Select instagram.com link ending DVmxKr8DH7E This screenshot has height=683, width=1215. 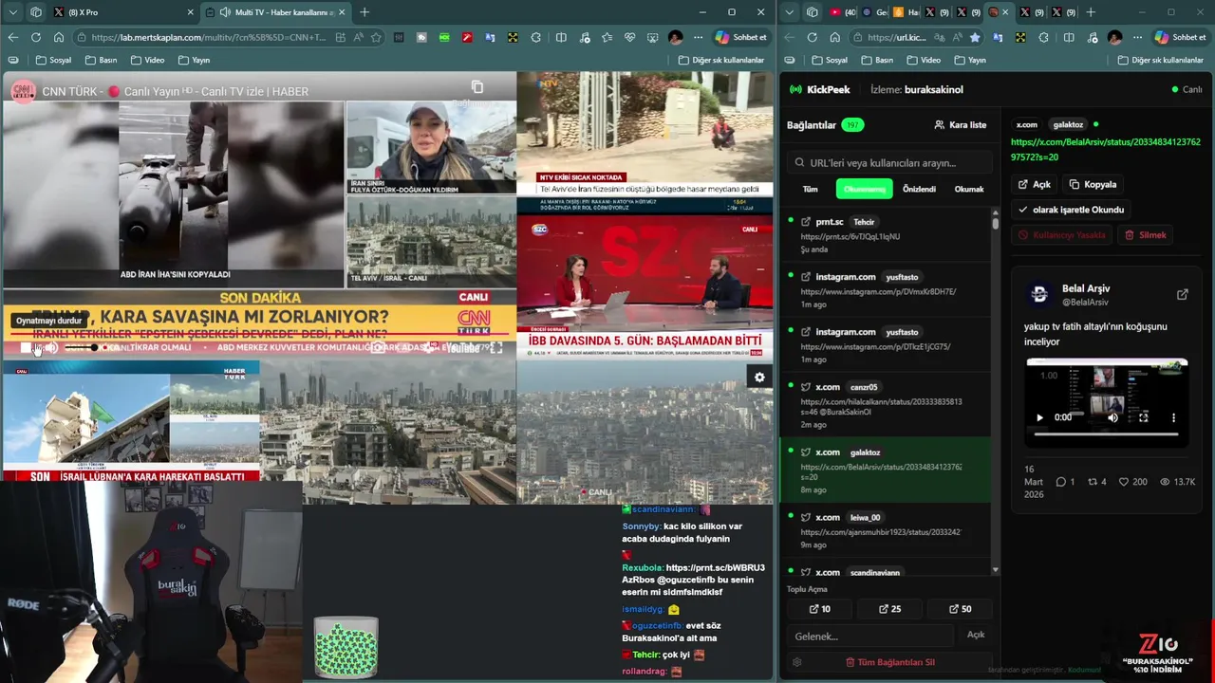click(x=885, y=289)
